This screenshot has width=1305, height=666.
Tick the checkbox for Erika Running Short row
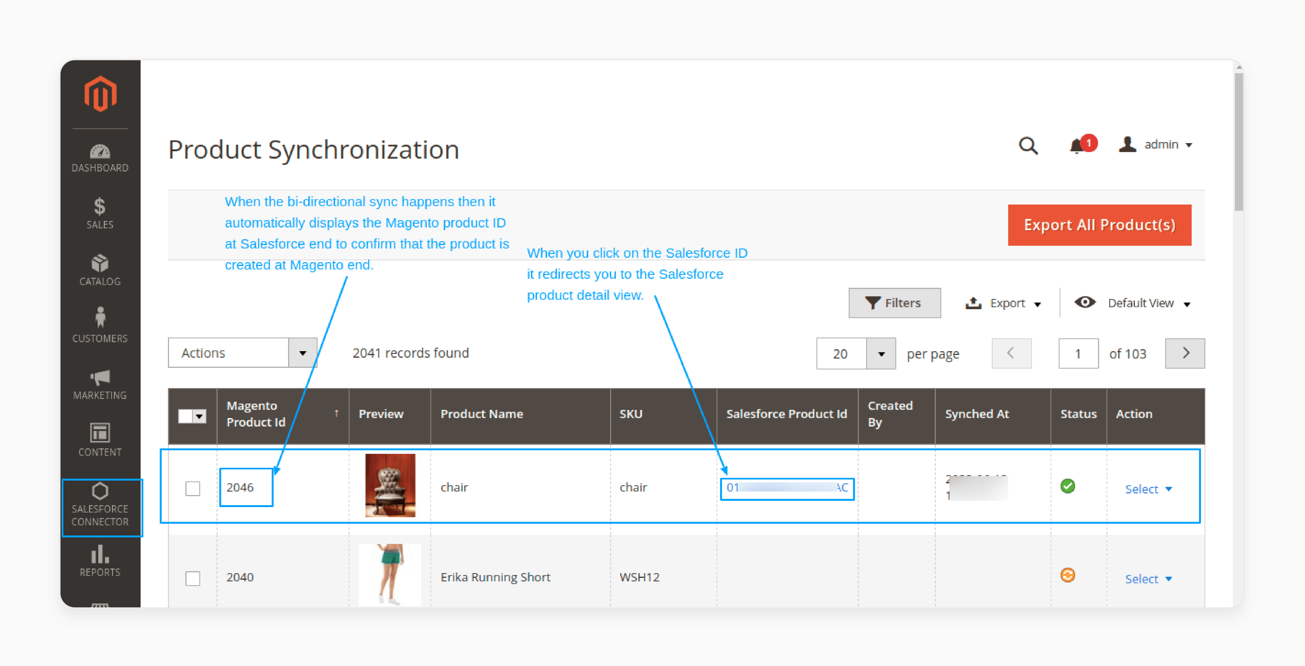[x=193, y=578]
